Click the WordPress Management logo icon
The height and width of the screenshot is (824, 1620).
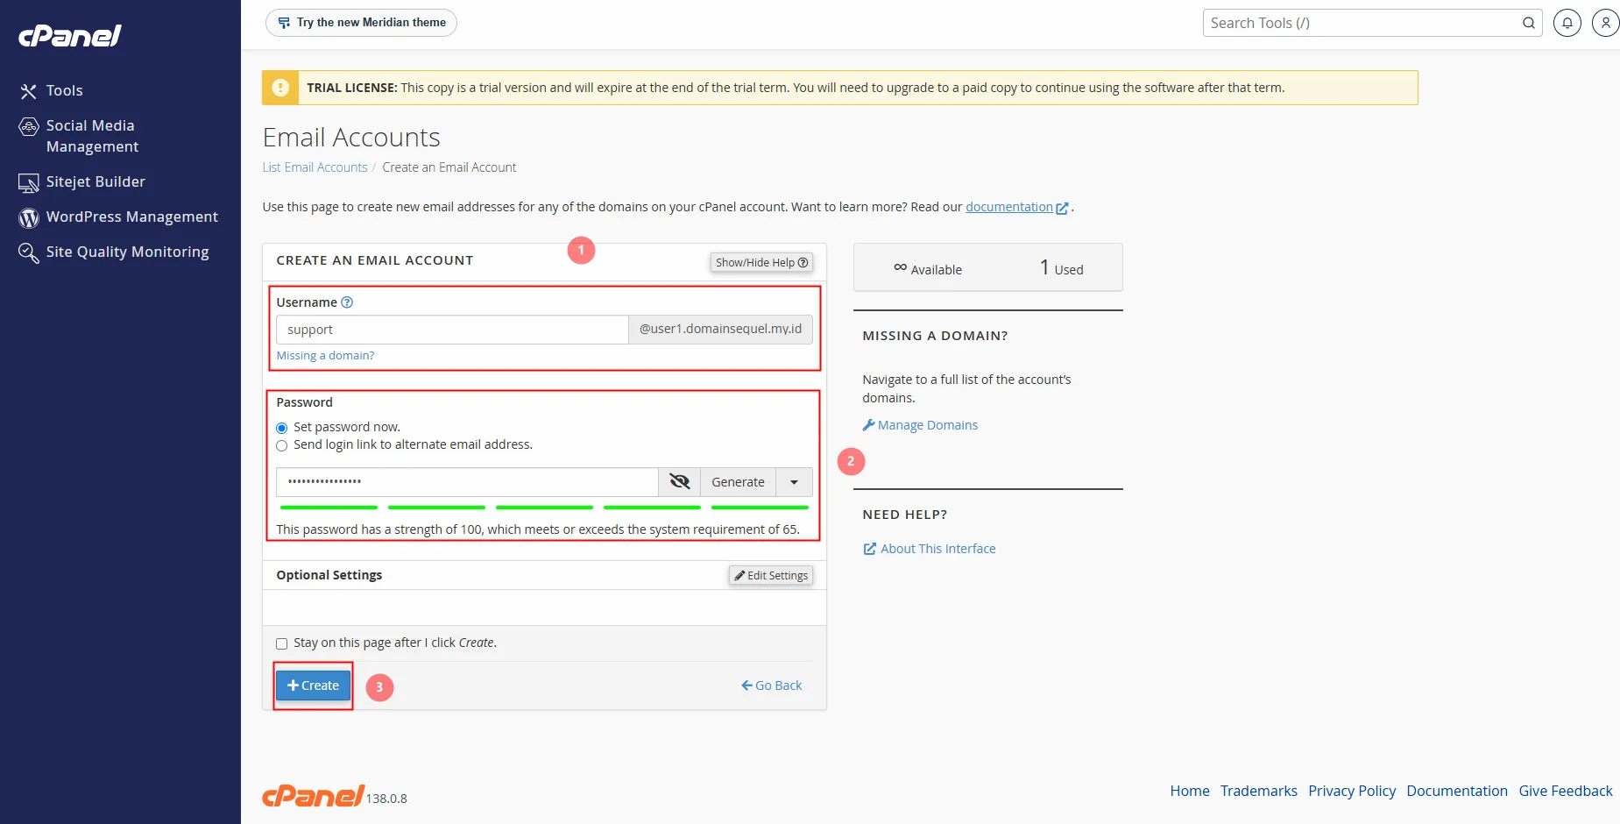coord(29,217)
